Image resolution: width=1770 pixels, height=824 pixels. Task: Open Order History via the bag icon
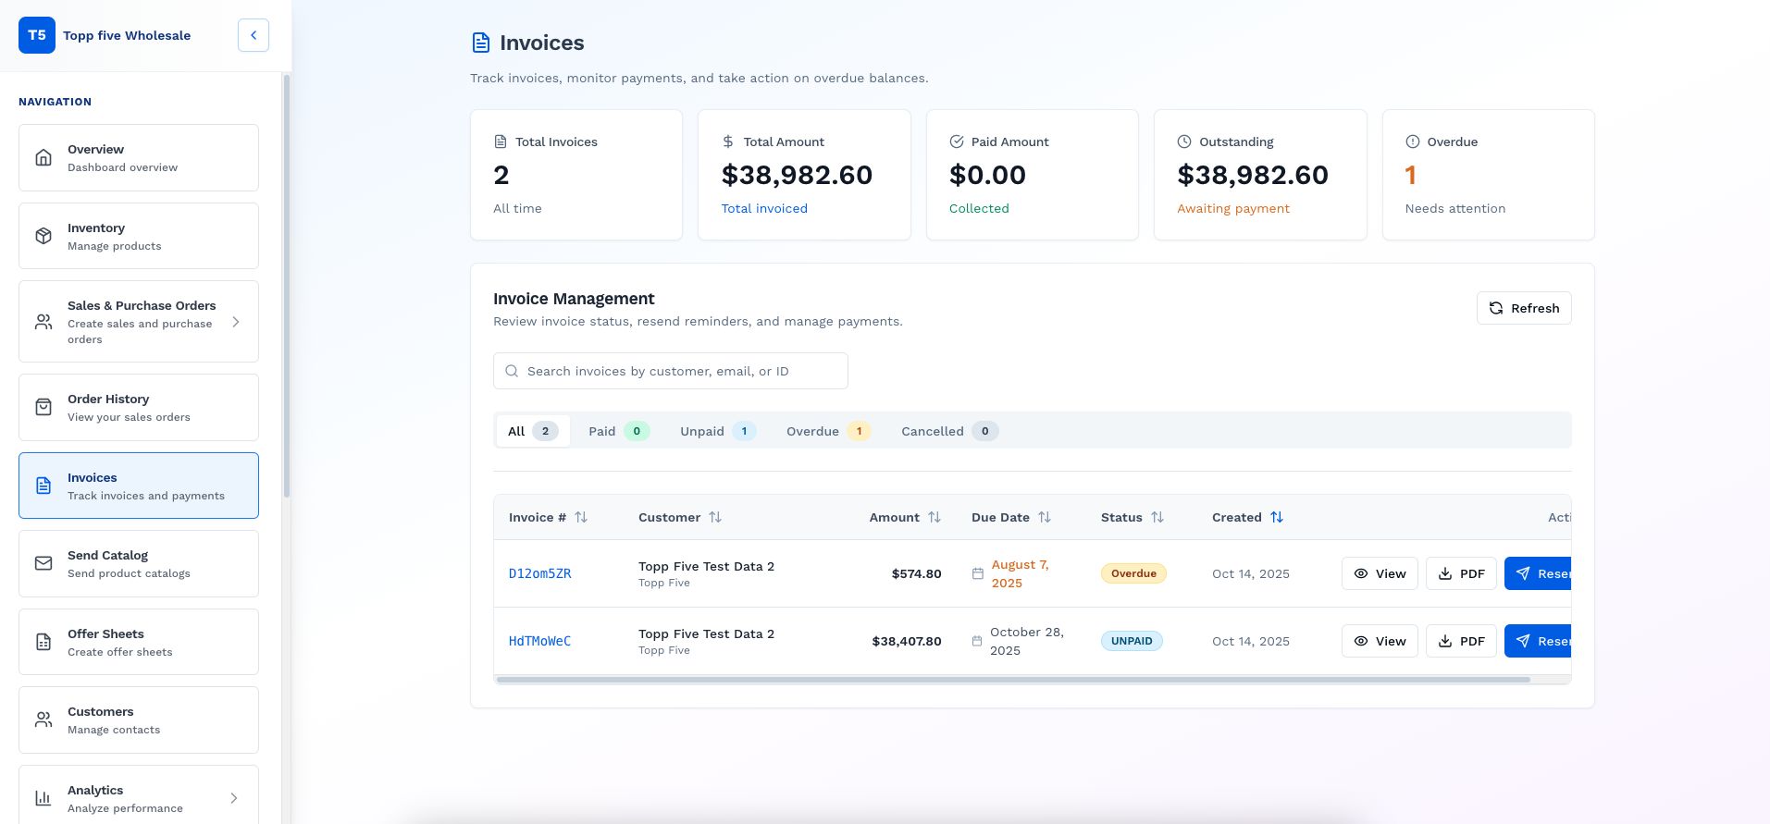point(43,407)
